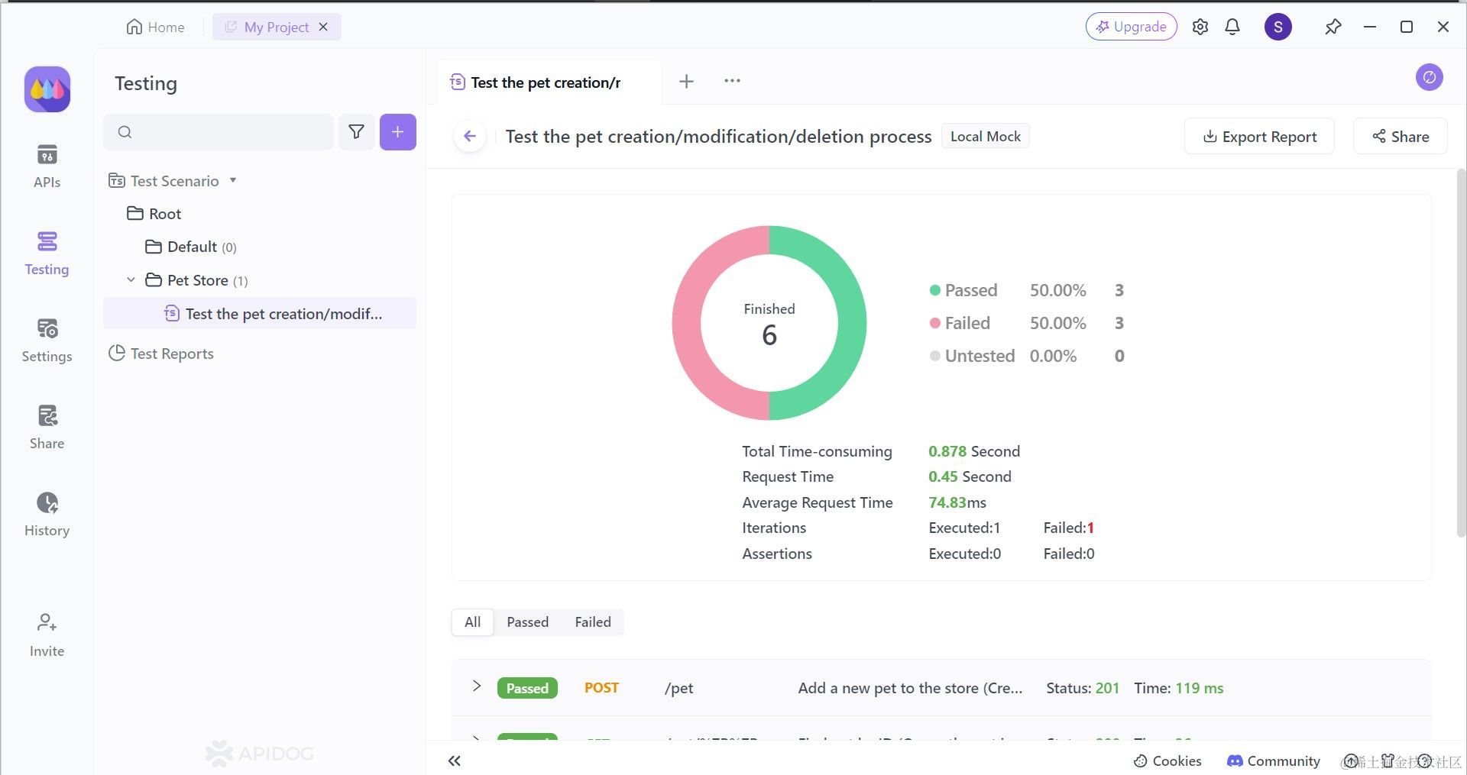1467x775 pixels.
Task: Collapse the sidebar with double chevron
Action: click(455, 760)
